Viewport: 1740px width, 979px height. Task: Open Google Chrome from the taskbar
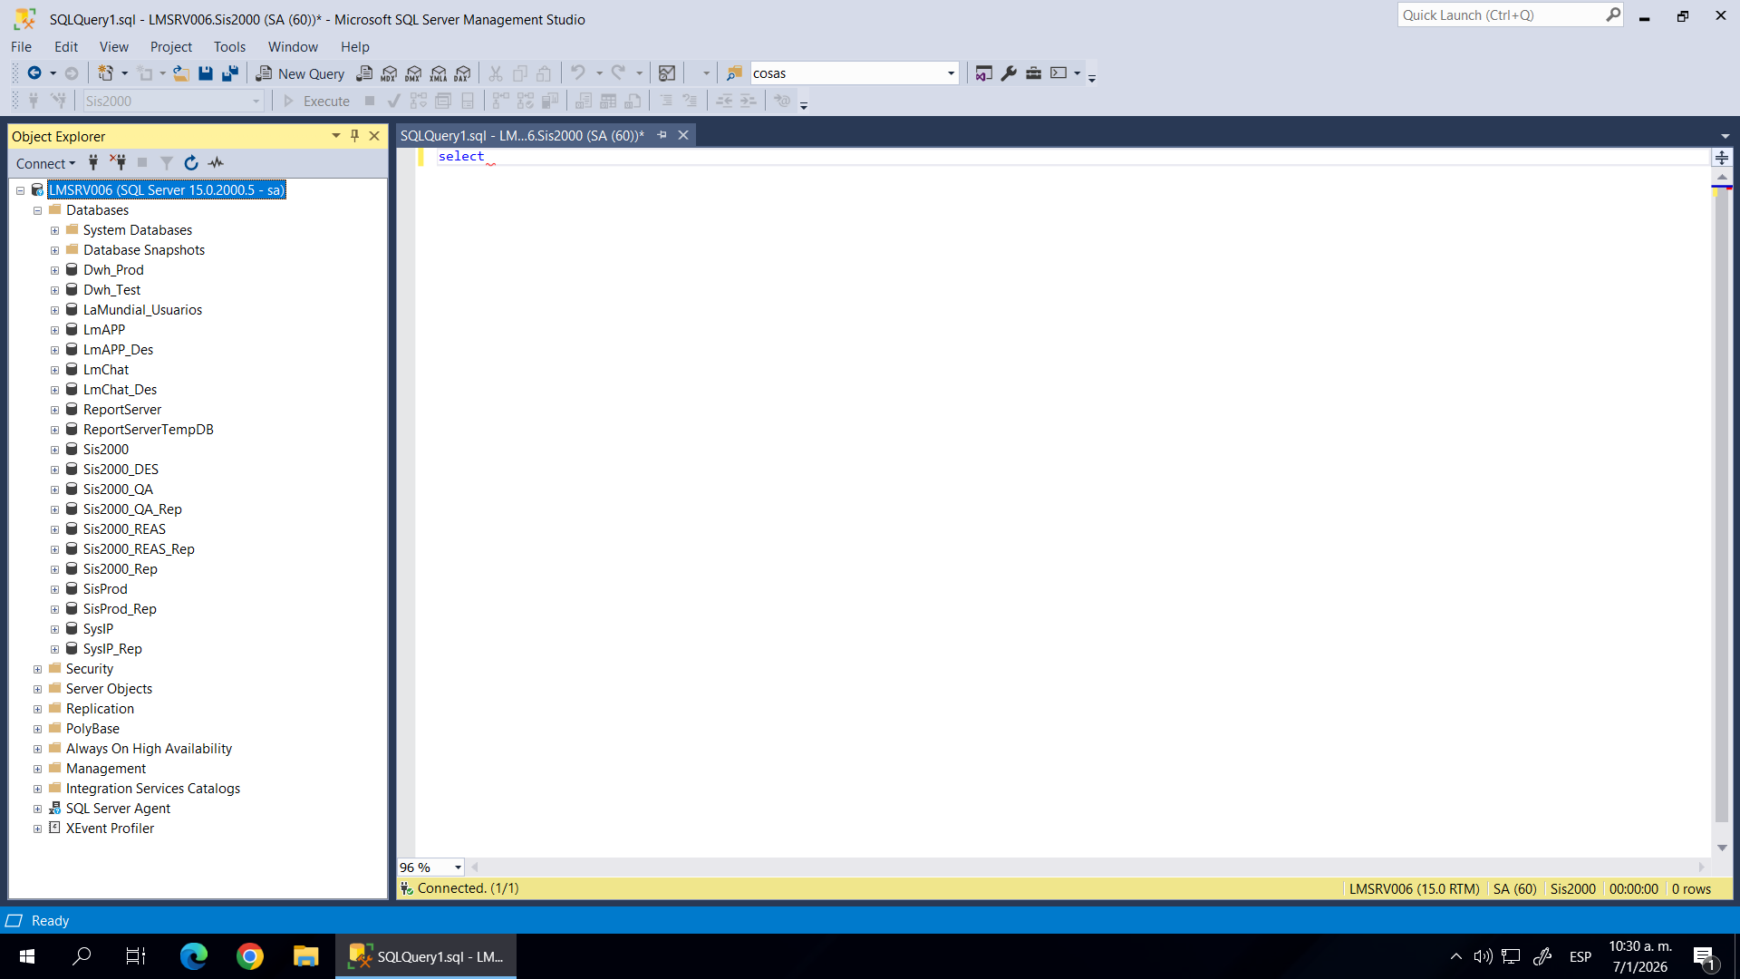[250, 956]
